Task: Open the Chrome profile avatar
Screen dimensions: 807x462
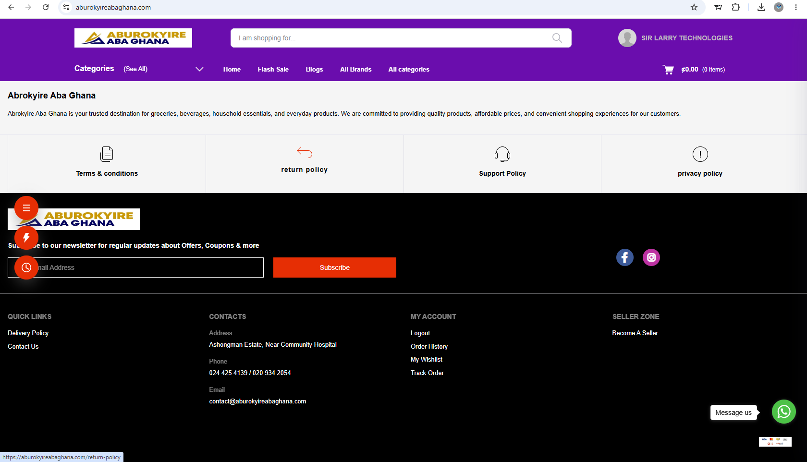Action: click(779, 7)
